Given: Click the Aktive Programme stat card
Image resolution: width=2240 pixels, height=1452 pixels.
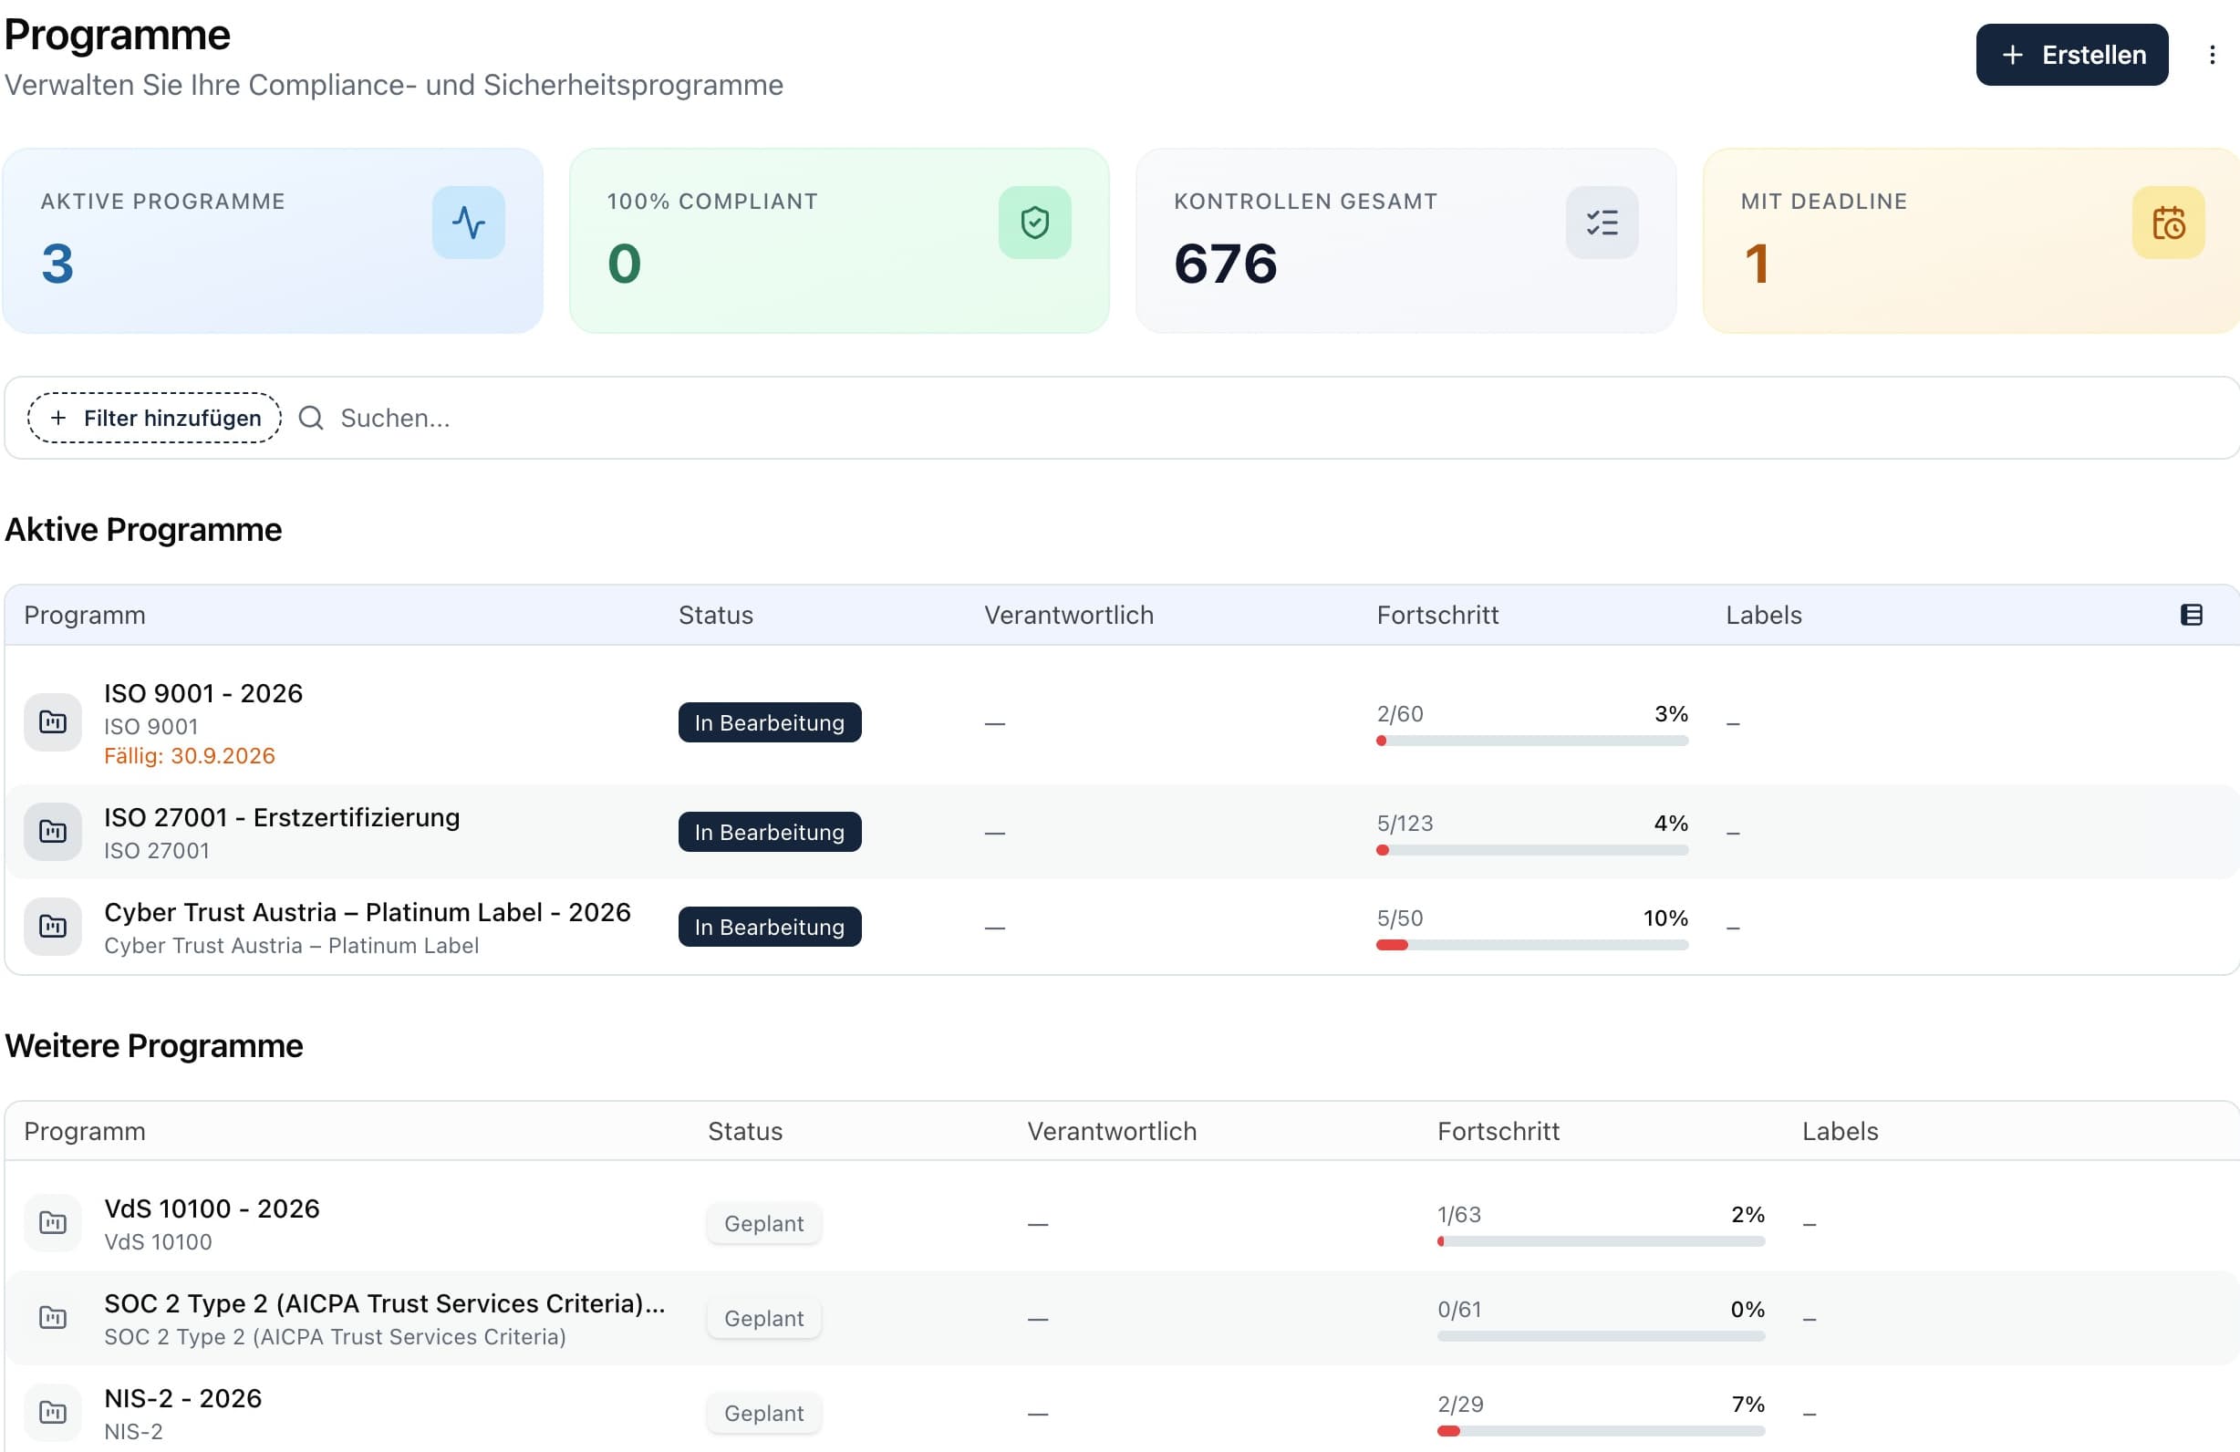Looking at the screenshot, I should click(273, 241).
